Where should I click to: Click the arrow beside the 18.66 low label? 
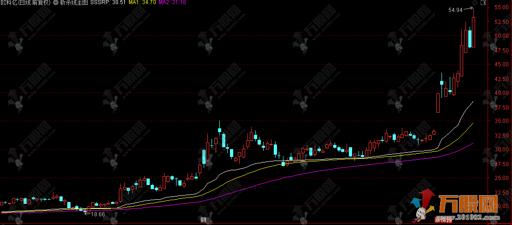(87, 213)
